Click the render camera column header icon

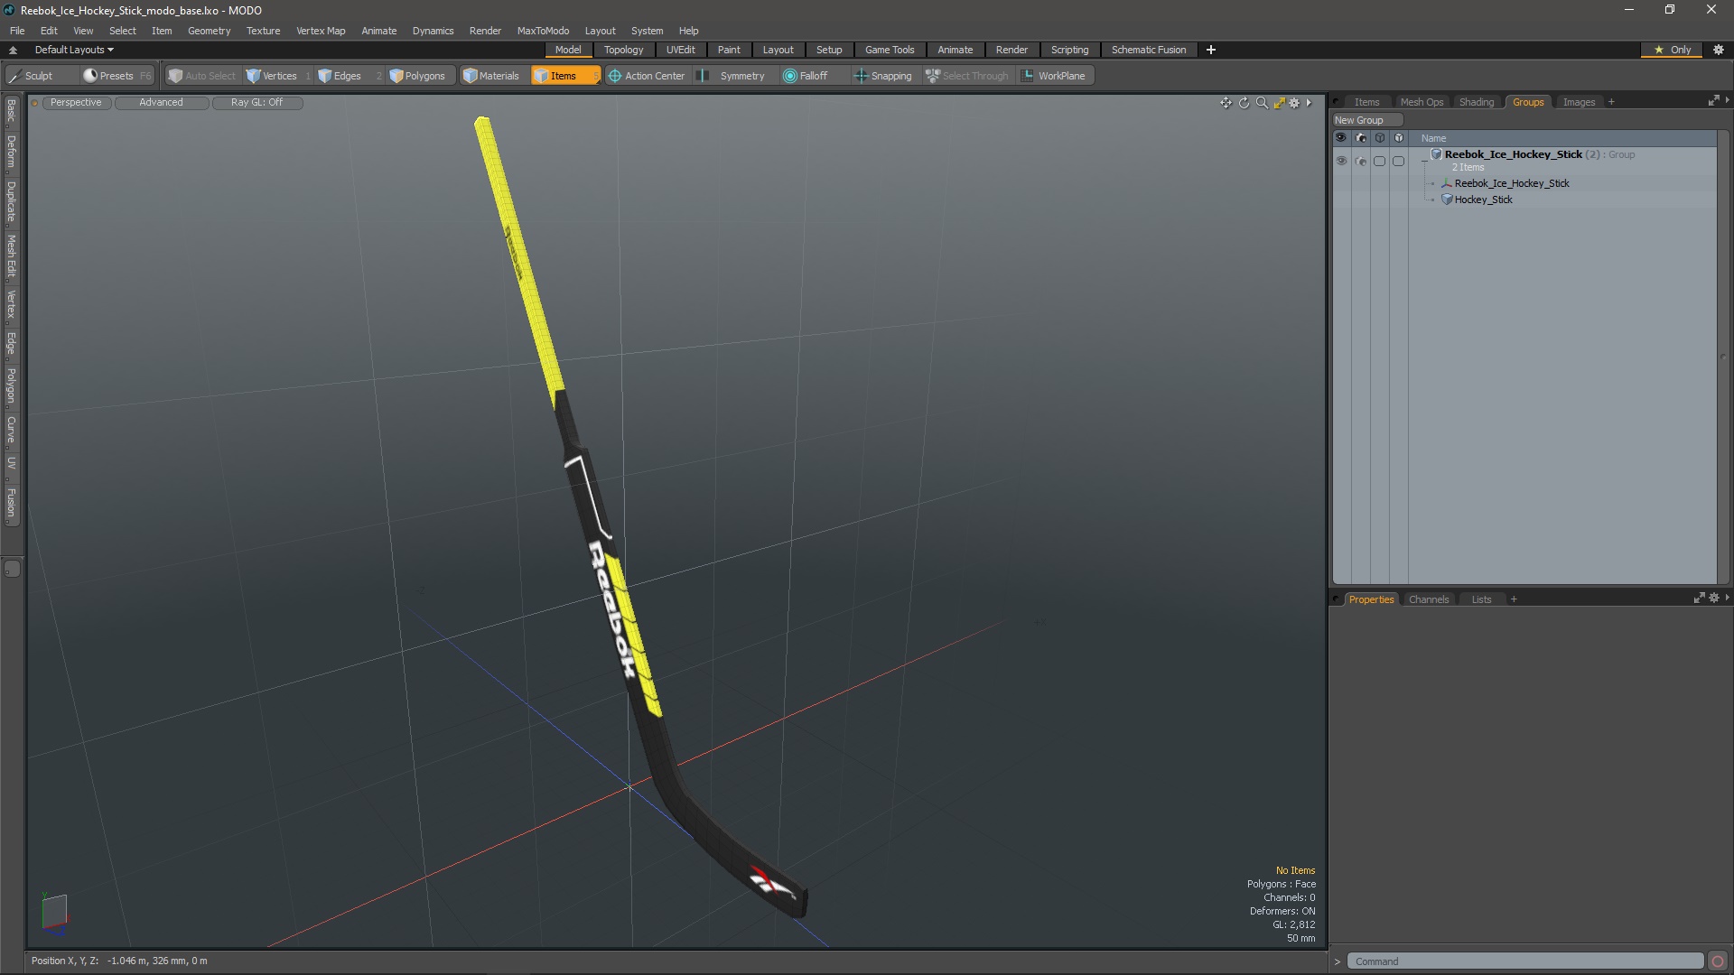tap(1361, 138)
